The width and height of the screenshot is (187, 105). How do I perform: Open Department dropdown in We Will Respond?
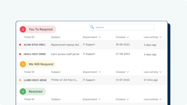coord(100,72)
